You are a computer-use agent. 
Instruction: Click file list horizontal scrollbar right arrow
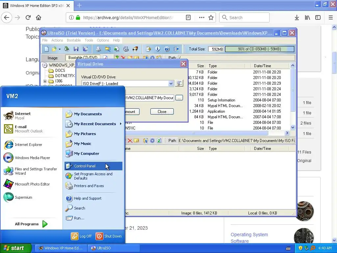tap(287, 133)
